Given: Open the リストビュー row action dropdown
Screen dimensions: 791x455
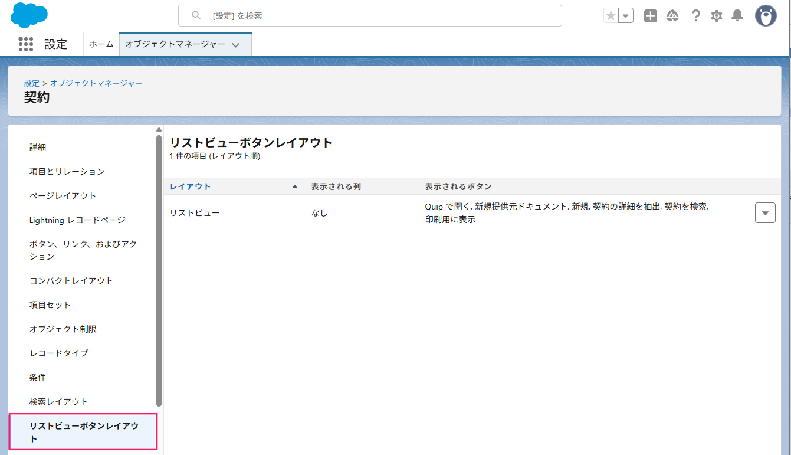Looking at the screenshot, I should pyautogui.click(x=765, y=213).
